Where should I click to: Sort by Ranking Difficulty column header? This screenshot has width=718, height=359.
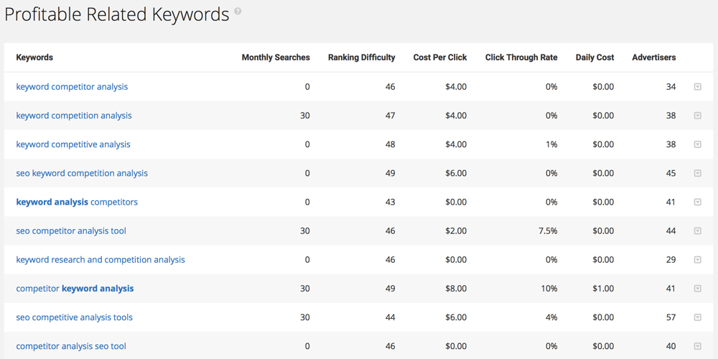[361, 57]
